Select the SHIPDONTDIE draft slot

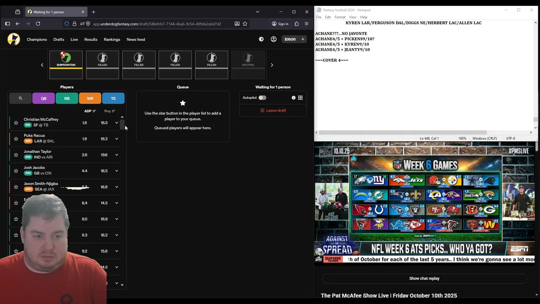coord(66,65)
